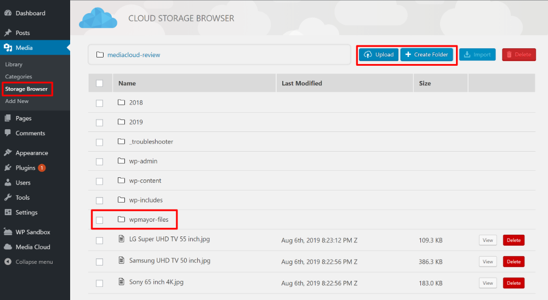Viewport: 548px width, 300px height.
Task: Click the Appearance paintbrush icon
Action: (x=8, y=153)
